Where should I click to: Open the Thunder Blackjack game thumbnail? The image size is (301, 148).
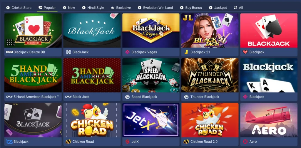(210, 75)
